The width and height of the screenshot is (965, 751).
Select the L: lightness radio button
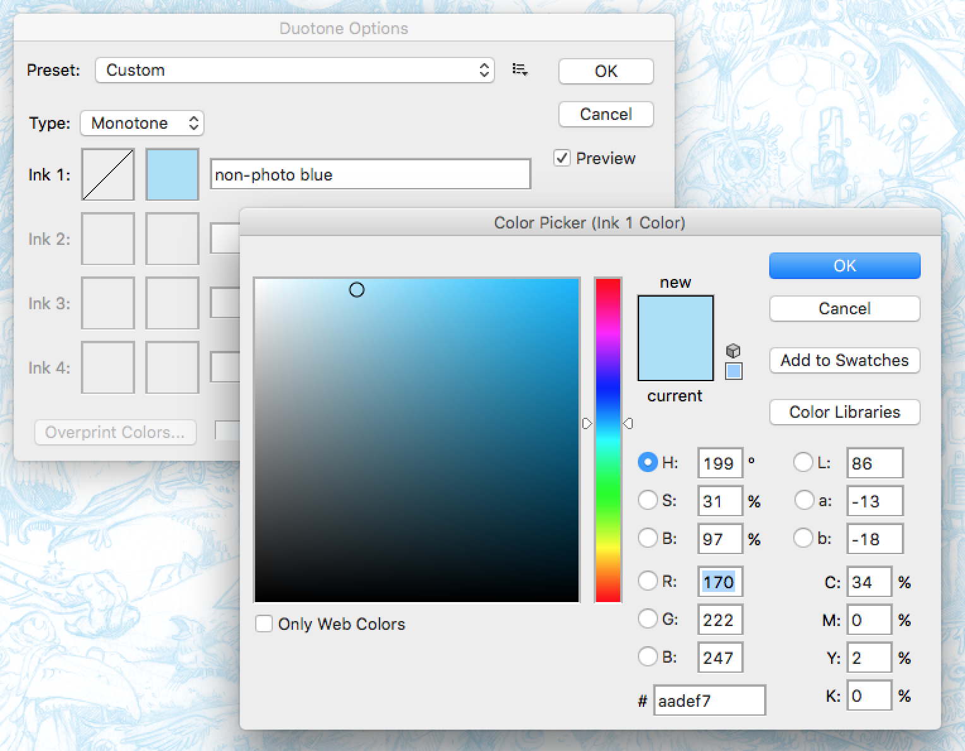[803, 463]
